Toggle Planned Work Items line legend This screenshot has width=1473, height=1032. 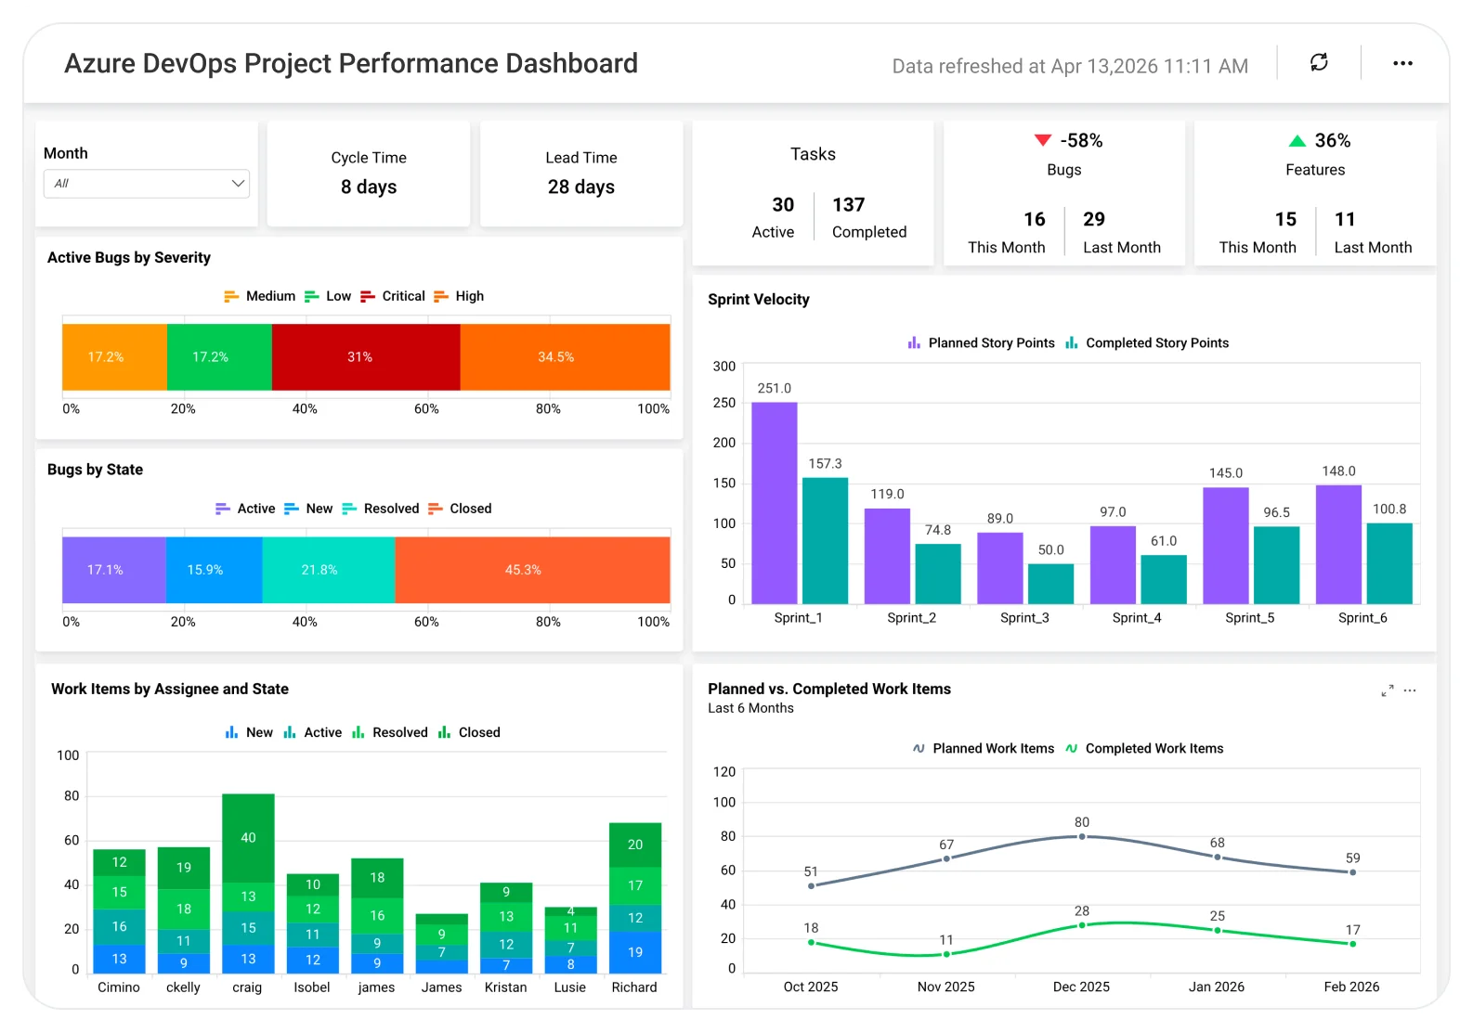(x=984, y=749)
